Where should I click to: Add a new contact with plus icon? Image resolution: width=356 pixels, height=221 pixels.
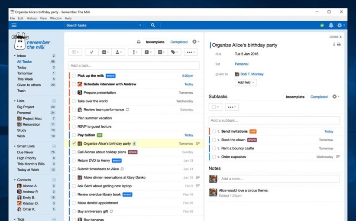pyautogui.click(x=54, y=180)
